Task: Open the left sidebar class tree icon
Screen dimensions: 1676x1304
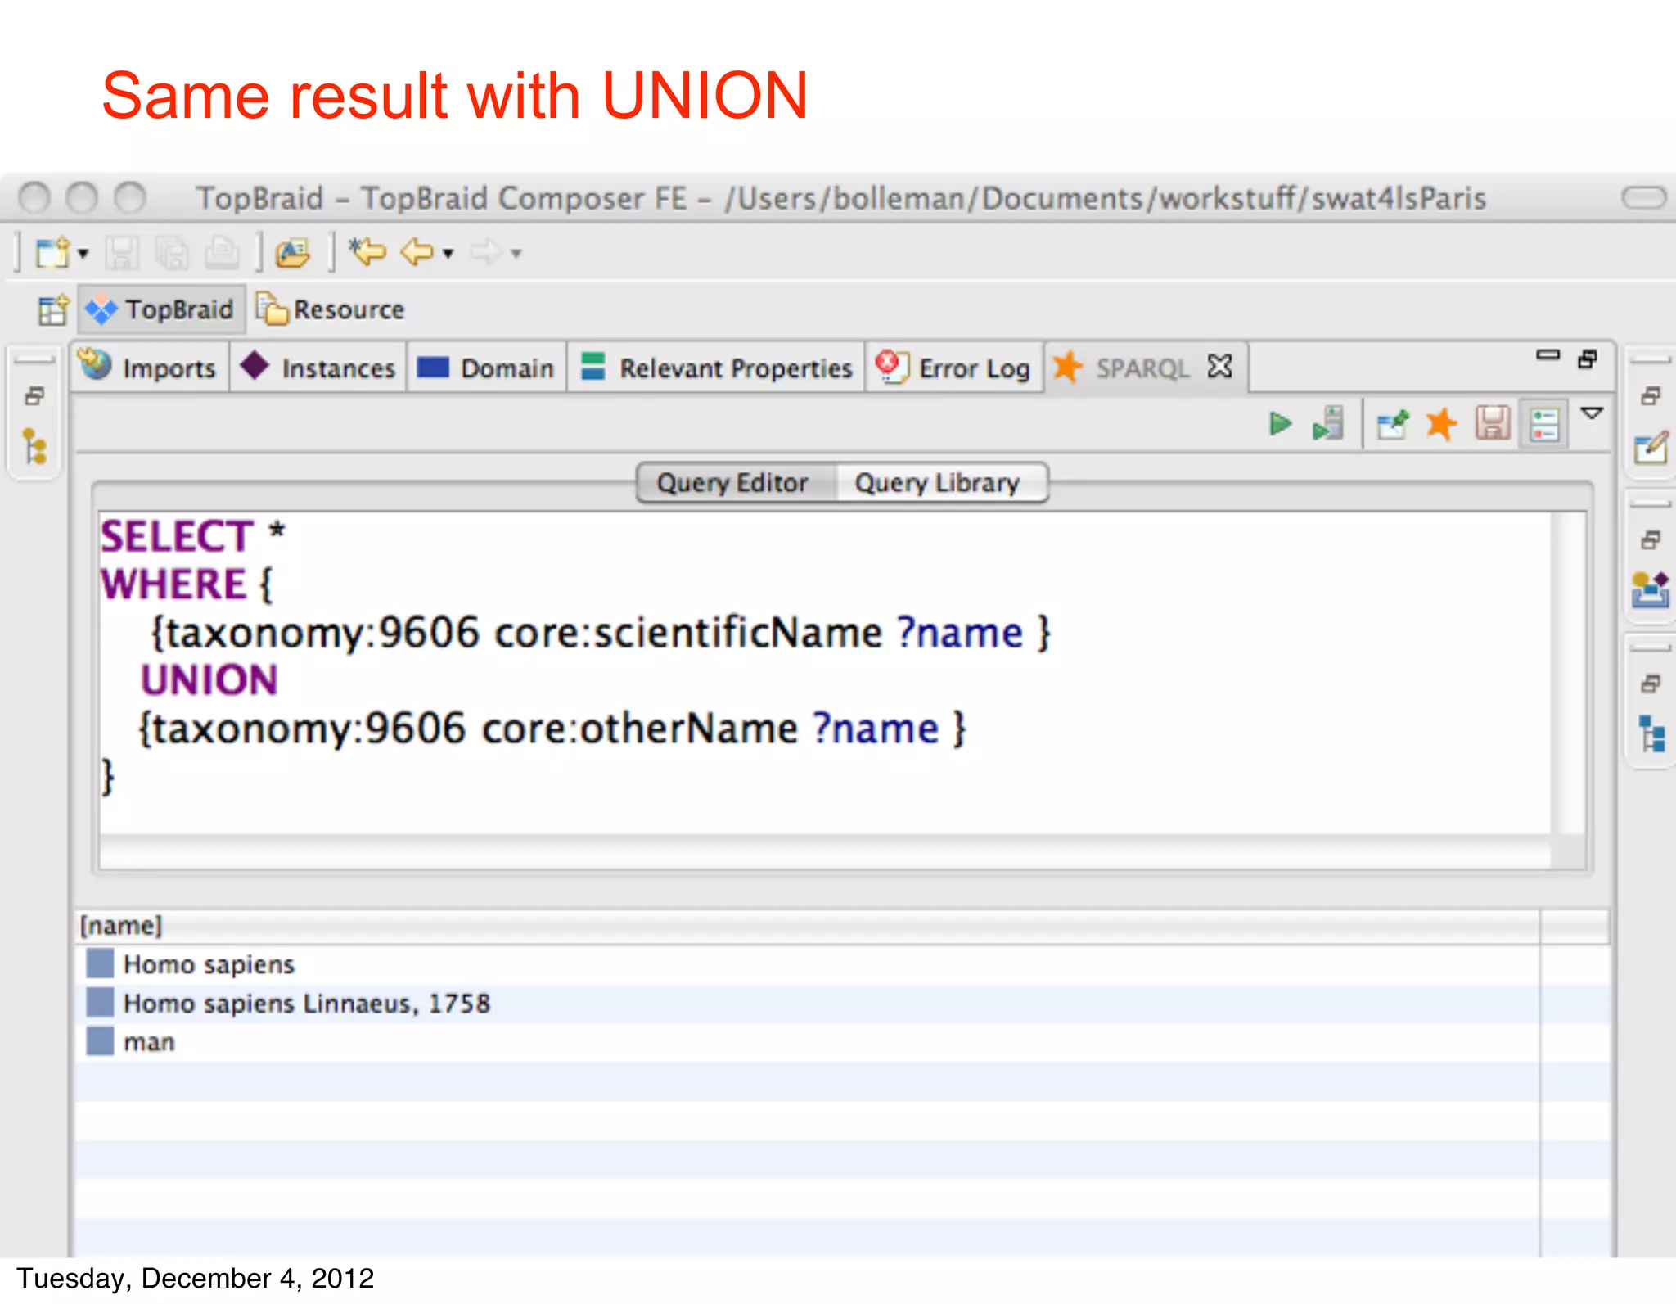Action: pyautogui.click(x=34, y=447)
